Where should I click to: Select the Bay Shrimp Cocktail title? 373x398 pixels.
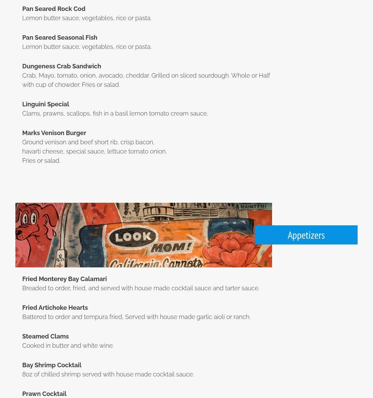tap(52, 365)
